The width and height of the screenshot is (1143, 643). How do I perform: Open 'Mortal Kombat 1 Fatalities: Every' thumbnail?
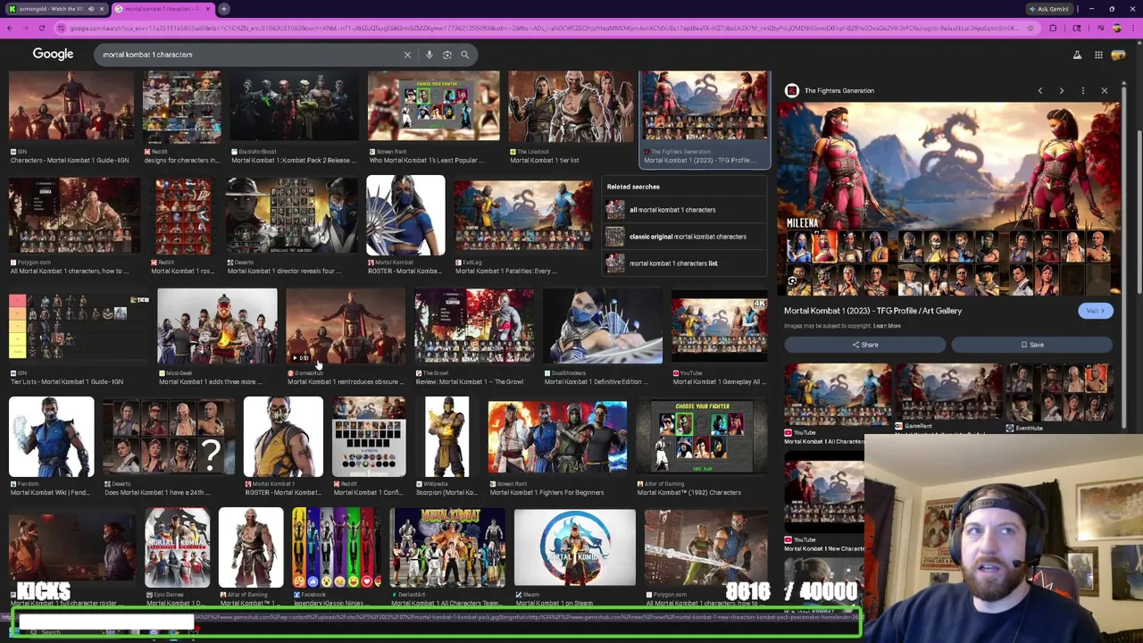click(x=522, y=217)
